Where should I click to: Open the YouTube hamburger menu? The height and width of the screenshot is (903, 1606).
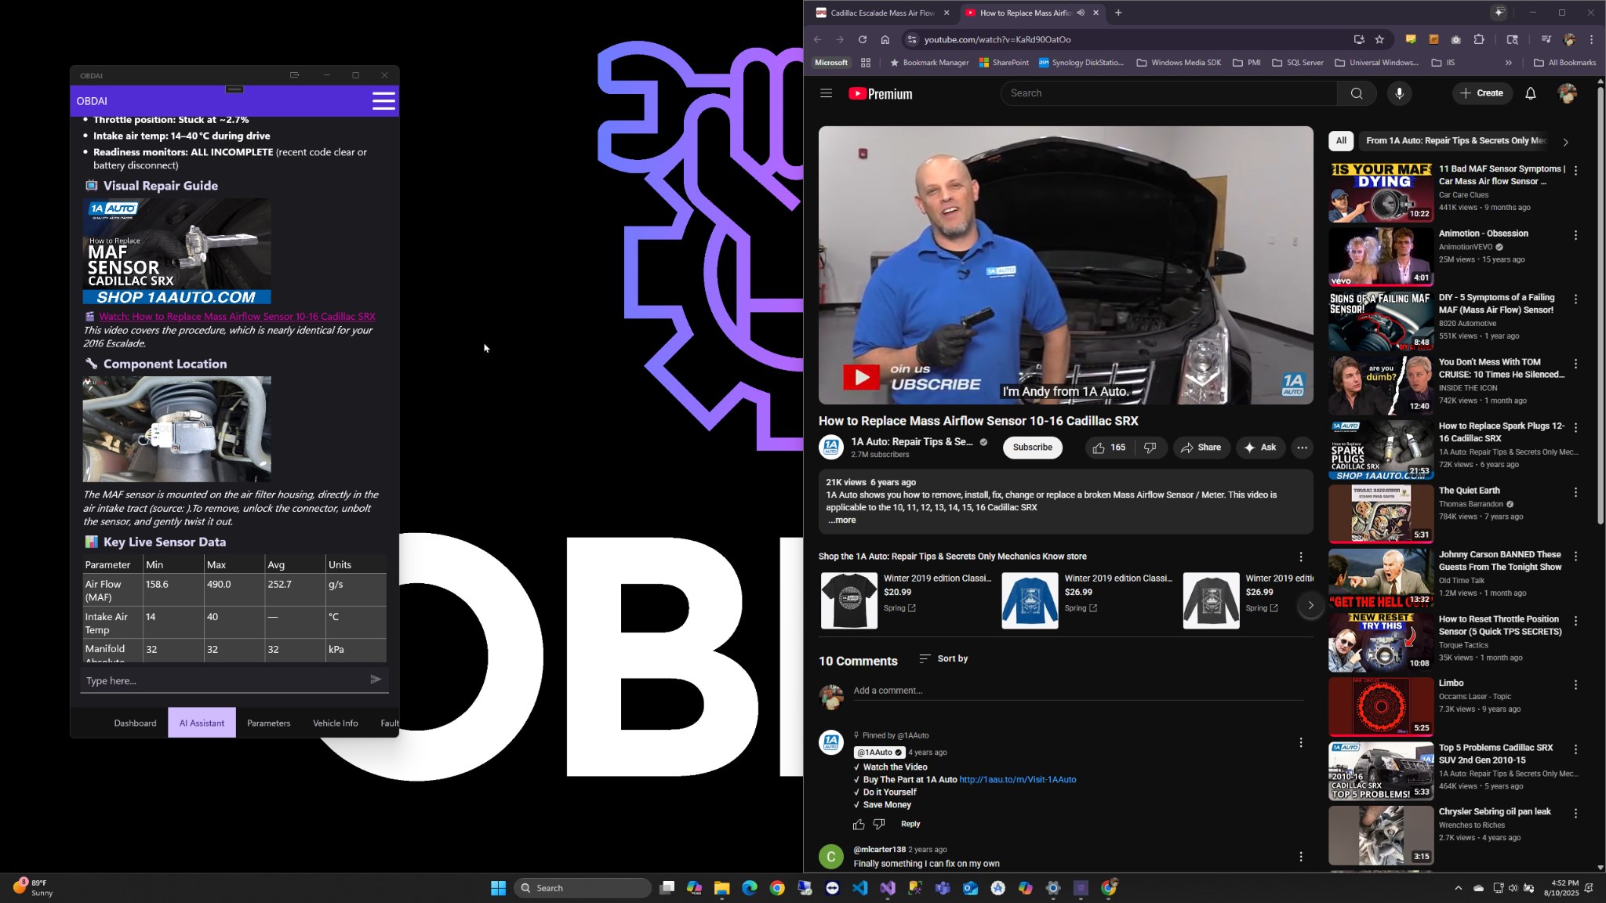click(x=826, y=93)
